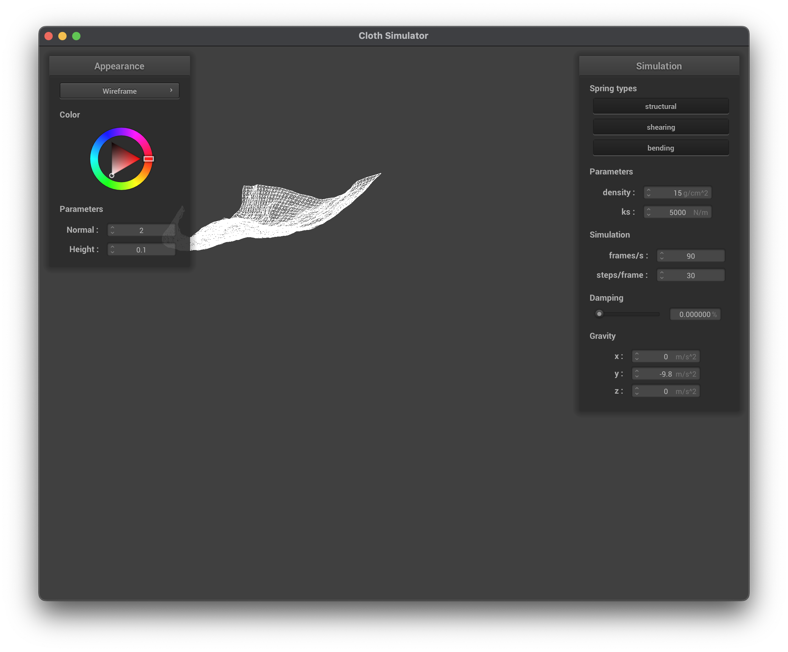Click inside the color wheel triangle
This screenshot has height=652, width=788.
tap(122, 160)
